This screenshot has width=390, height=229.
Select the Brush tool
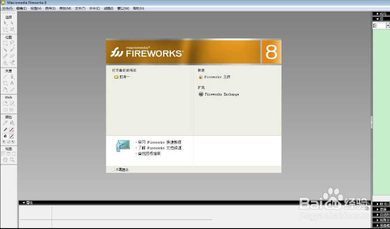(x=12, y=50)
